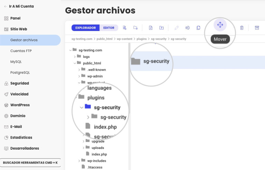Go to public_html in breadcrumb
This screenshot has width=265, height=170.
tap(105, 39)
